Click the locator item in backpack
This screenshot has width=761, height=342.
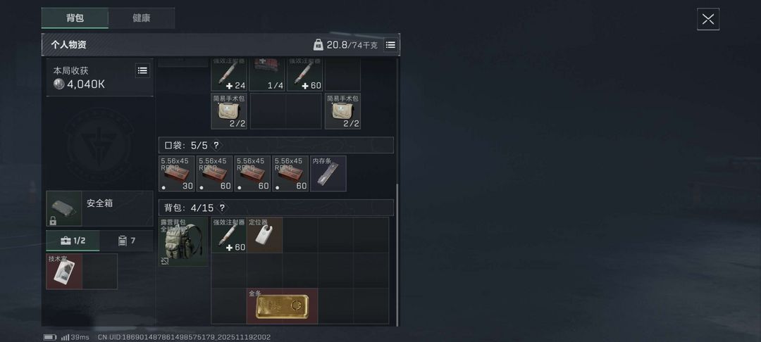[264, 235]
